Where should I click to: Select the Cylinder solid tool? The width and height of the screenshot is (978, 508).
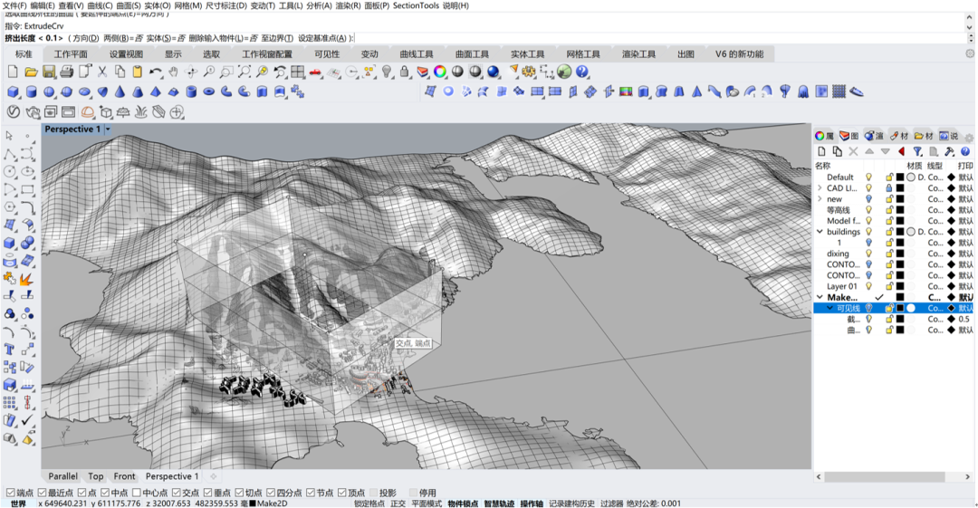pyautogui.click(x=31, y=92)
